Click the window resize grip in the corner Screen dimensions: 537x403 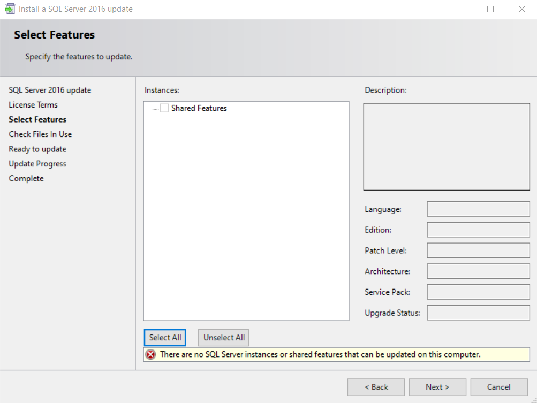coord(534,400)
